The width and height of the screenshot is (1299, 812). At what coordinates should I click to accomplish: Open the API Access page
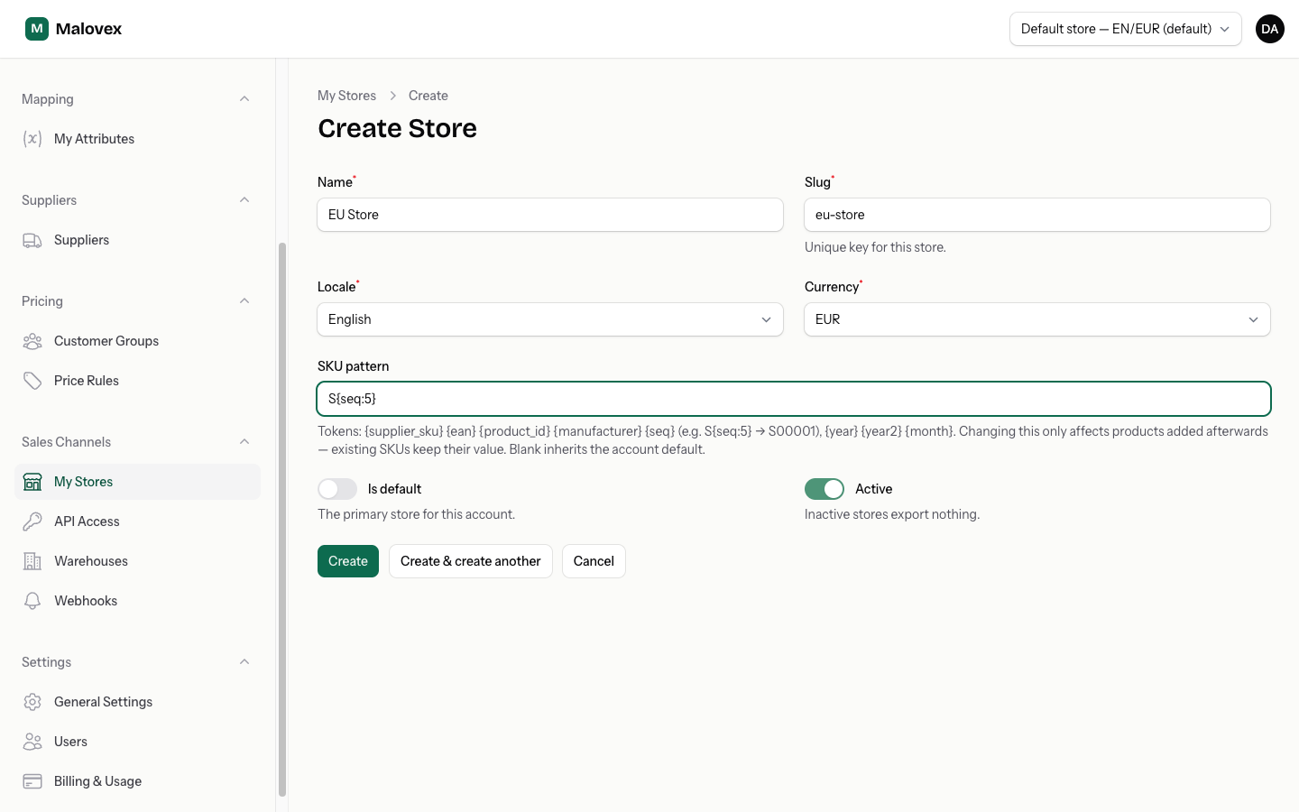(x=138, y=521)
